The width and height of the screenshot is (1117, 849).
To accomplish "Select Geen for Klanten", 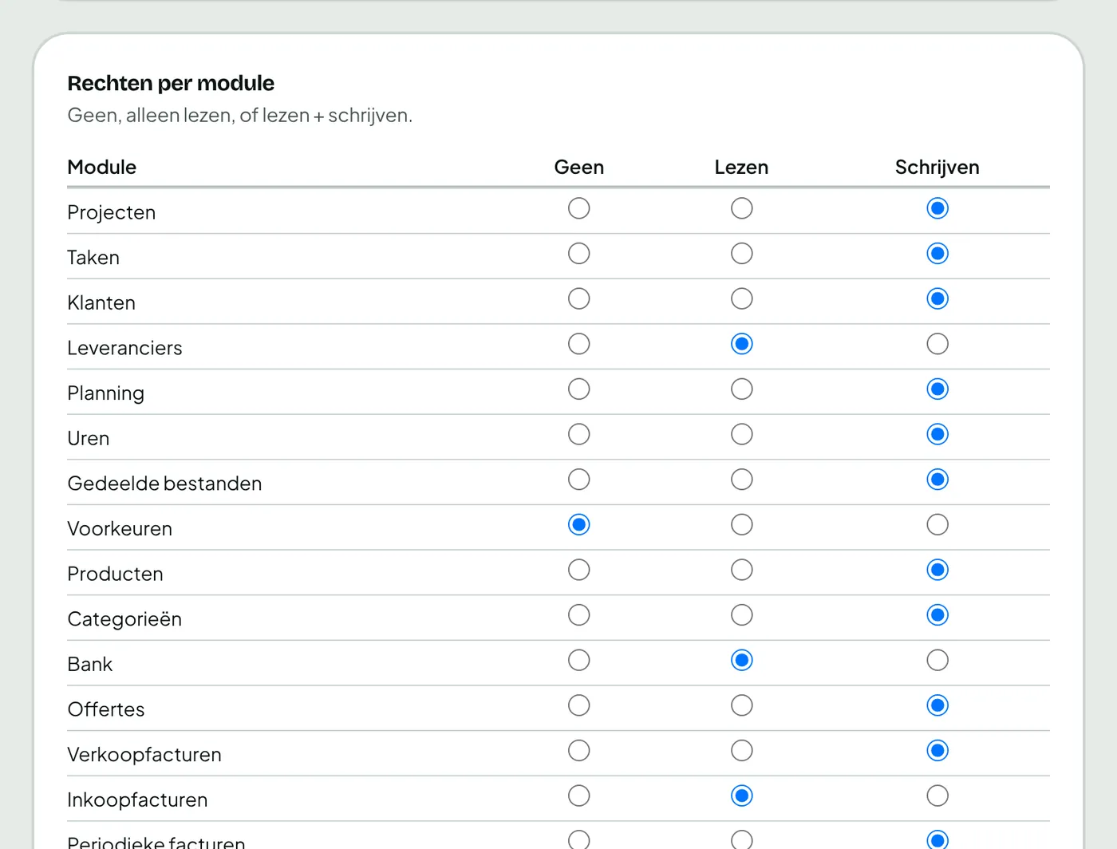I will click(579, 298).
